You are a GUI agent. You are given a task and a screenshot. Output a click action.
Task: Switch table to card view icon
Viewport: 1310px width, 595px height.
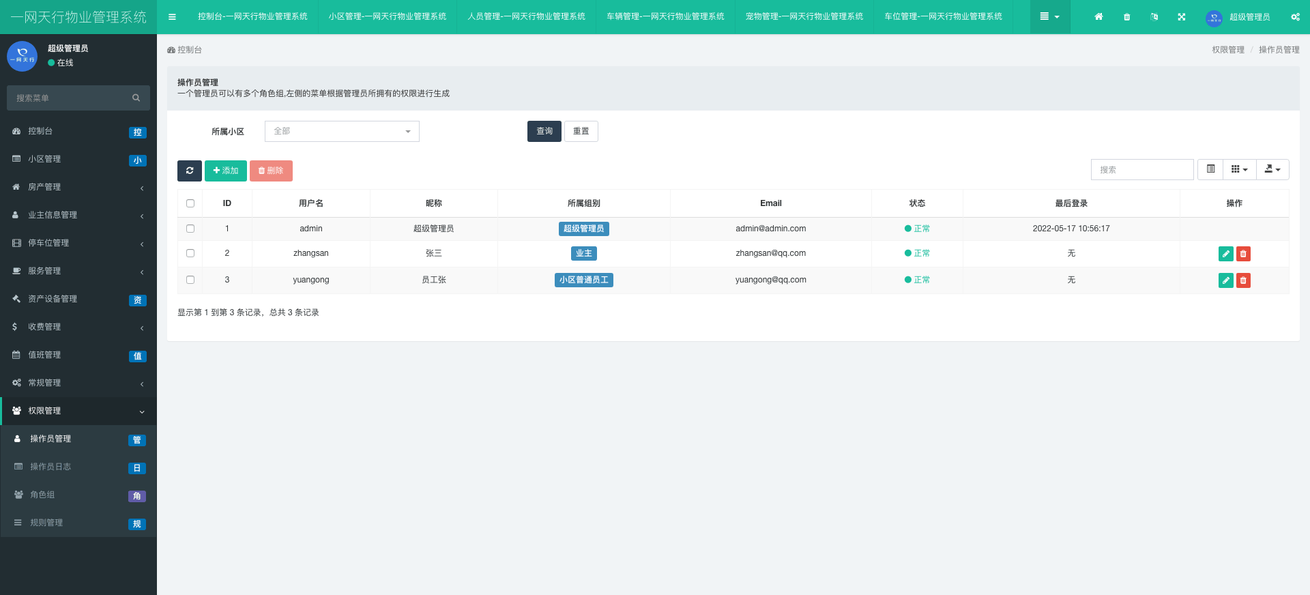coord(1210,169)
